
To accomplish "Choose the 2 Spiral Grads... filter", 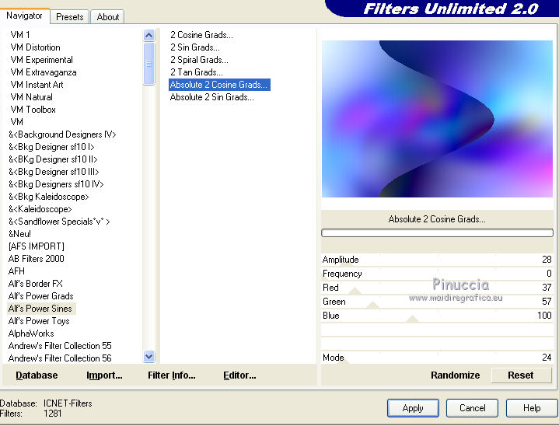I will [199, 60].
